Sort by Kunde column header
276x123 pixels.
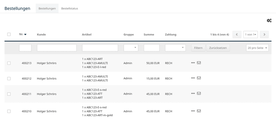(41, 35)
